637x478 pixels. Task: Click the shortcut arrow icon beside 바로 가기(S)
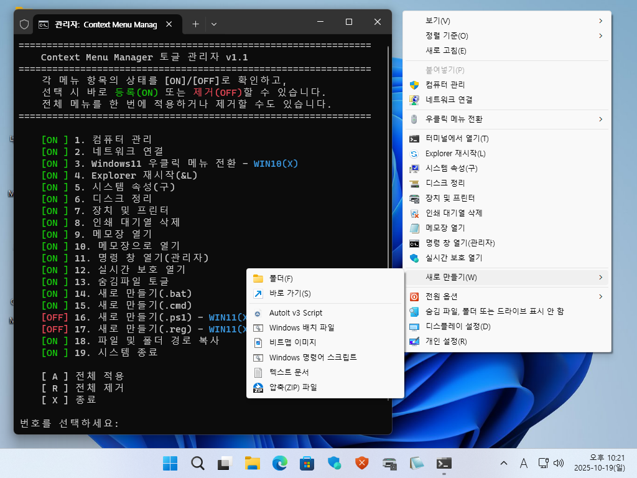point(258,294)
